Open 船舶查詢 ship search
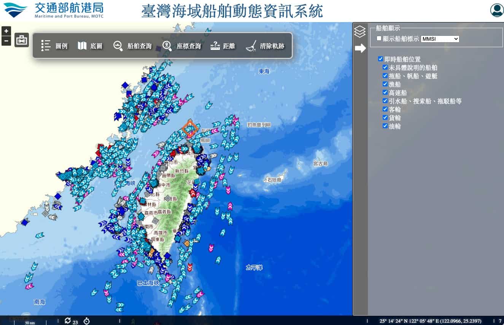This screenshot has height=325, width=504. pyautogui.click(x=133, y=46)
